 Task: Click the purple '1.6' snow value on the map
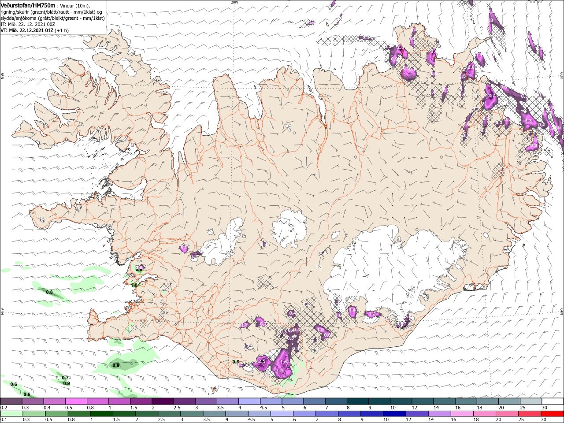coord(283,362)
